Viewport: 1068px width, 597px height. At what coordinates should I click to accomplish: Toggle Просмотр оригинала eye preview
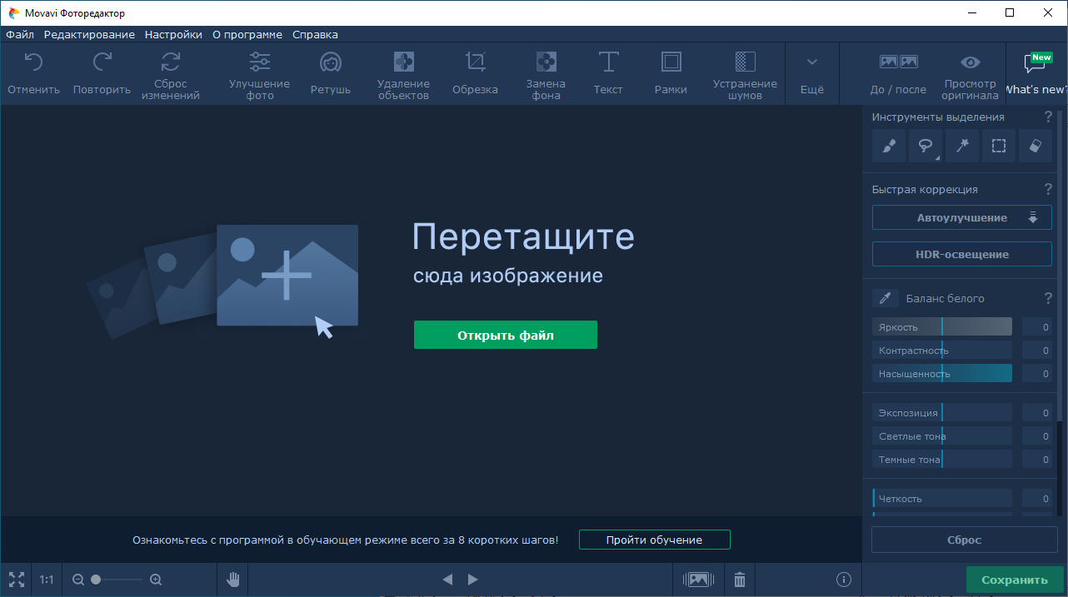[x=970, y=73]
